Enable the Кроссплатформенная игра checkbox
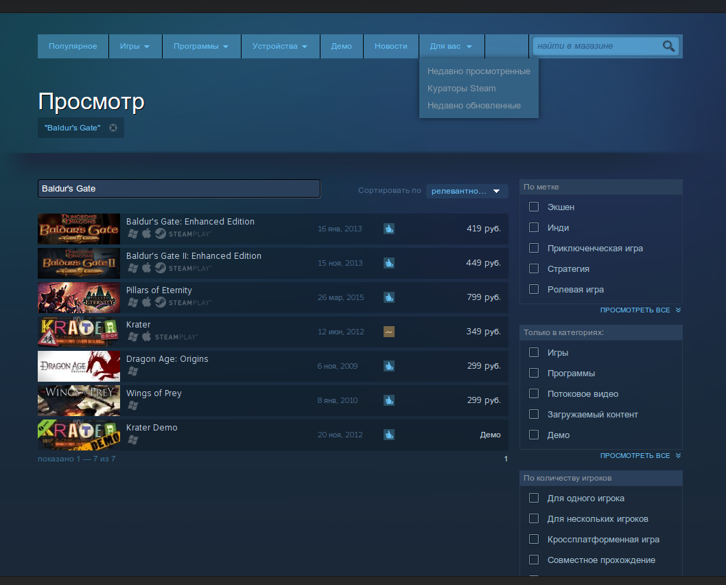726x585 pixels. coord(534,539)
